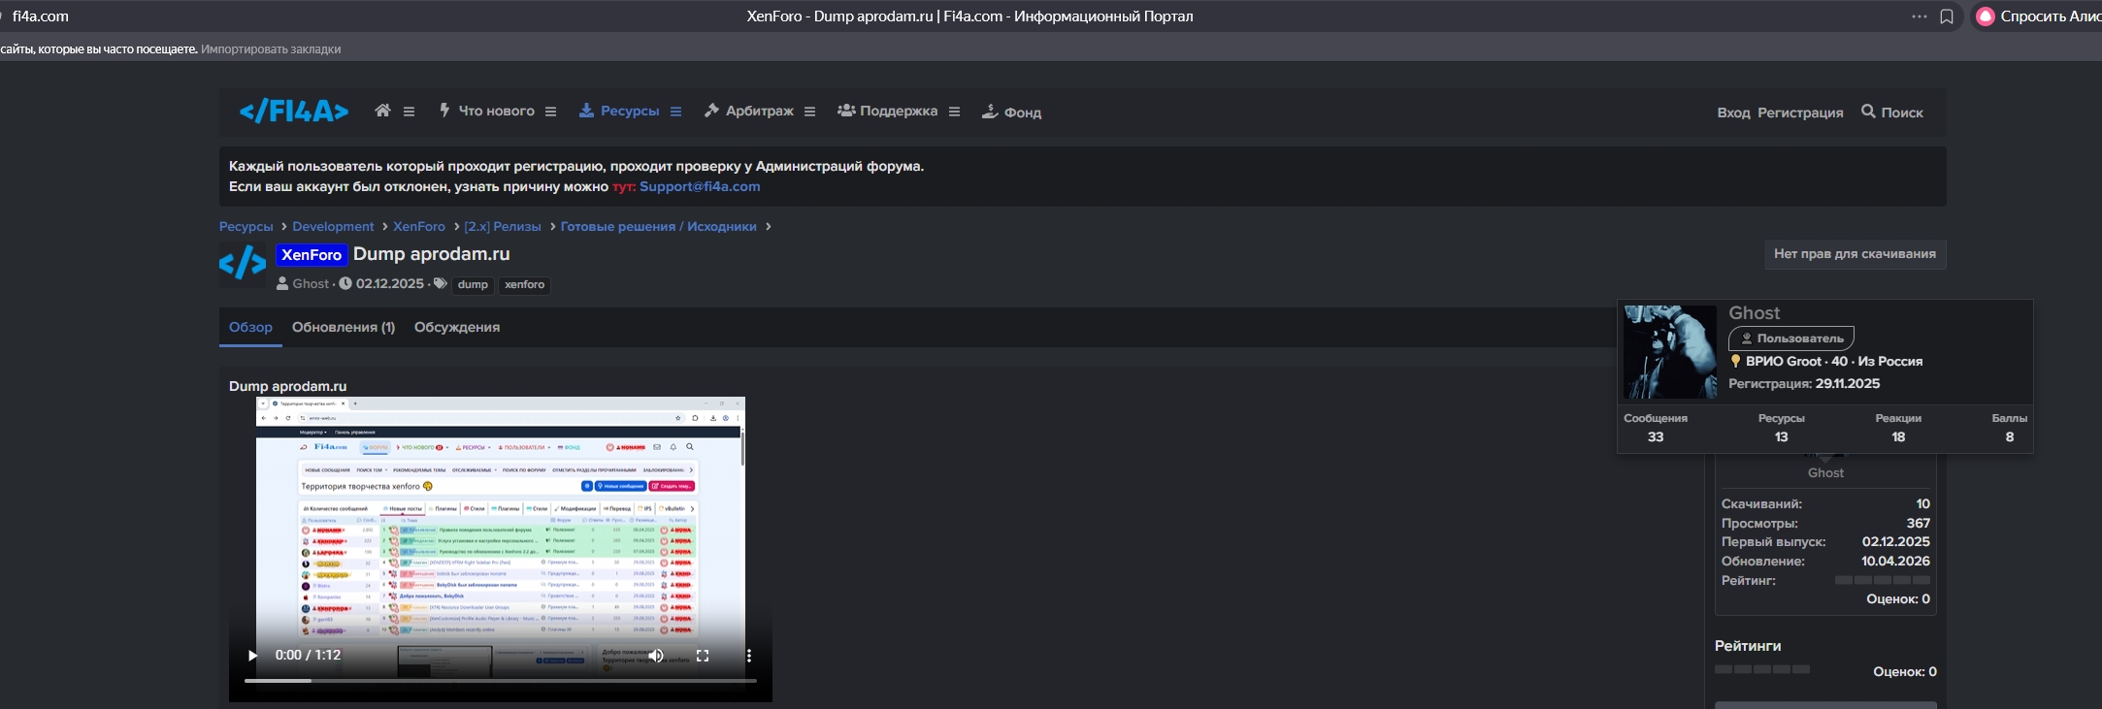Click the resource code icon beside title

[243, 264]
